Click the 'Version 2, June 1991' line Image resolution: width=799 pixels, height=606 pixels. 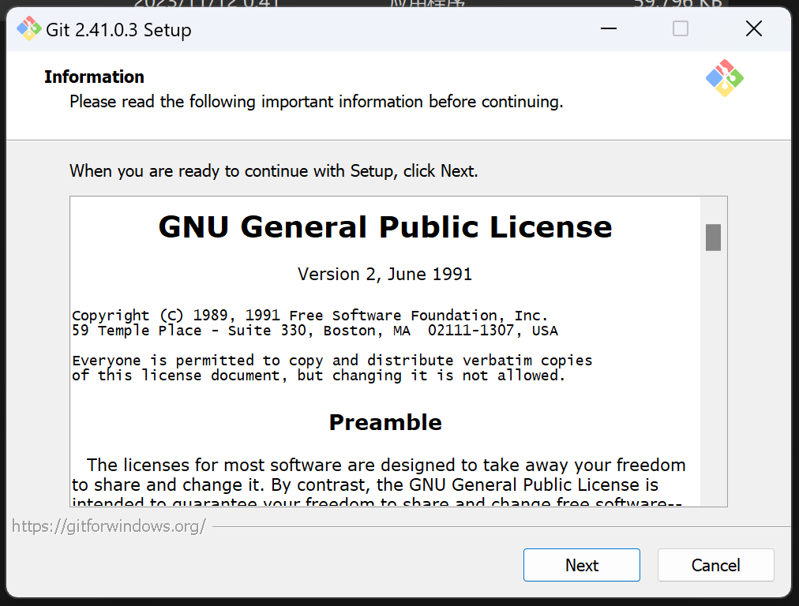coord(384,274)
